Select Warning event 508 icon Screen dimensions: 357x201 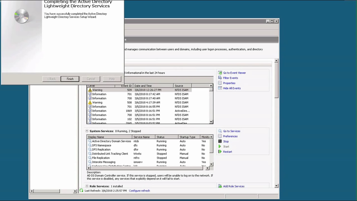(90, 102)
